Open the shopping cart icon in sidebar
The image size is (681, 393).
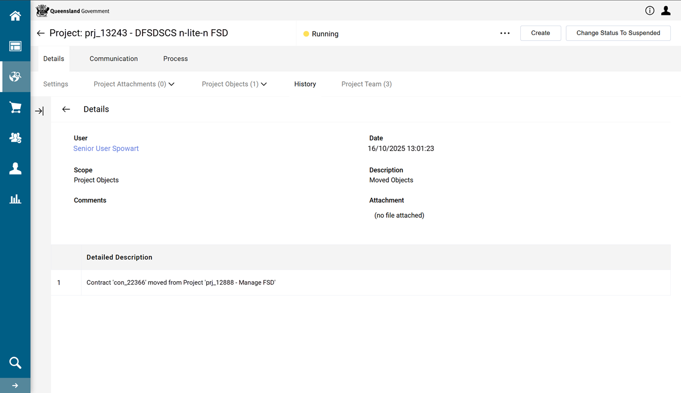click(15, 107)
